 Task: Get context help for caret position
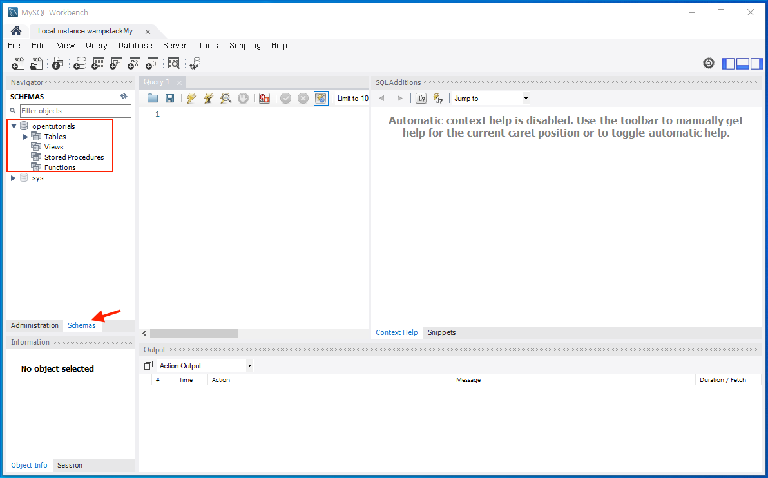point(421,99)
